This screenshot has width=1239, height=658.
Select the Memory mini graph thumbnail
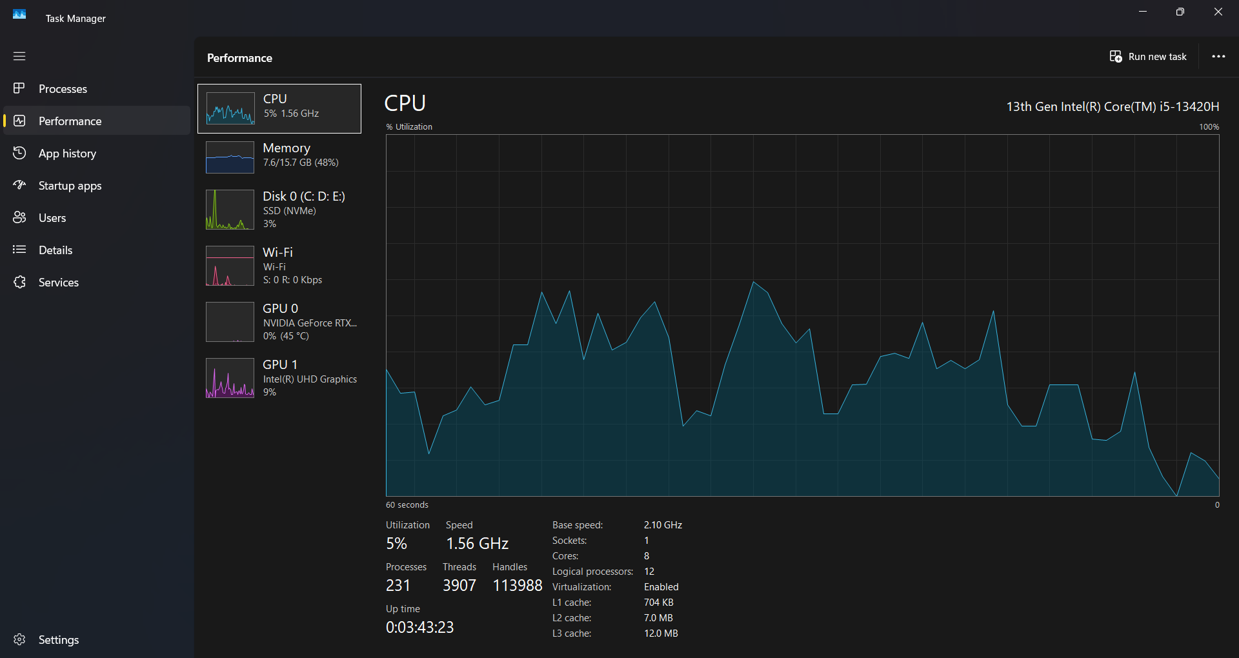click(x=230, y=157)
